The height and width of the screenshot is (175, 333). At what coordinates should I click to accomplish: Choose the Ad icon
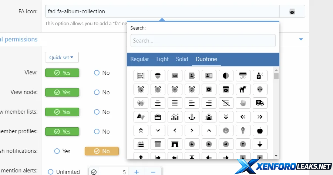(175, 76)
